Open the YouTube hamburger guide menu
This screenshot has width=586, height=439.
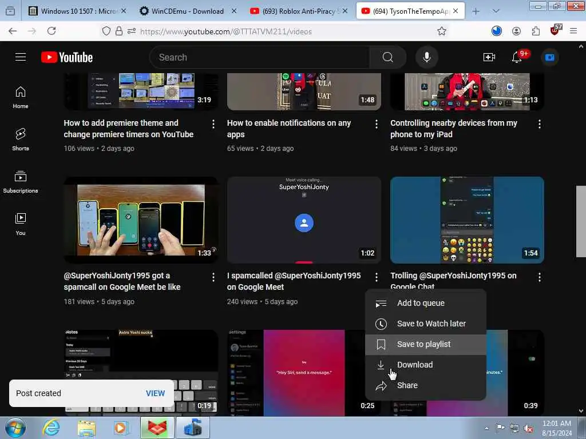pyautogui.click(x=21, y=57)
